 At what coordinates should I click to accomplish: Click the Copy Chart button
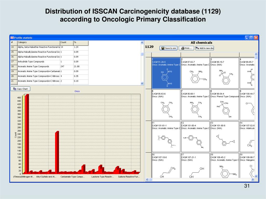point(20,89)
